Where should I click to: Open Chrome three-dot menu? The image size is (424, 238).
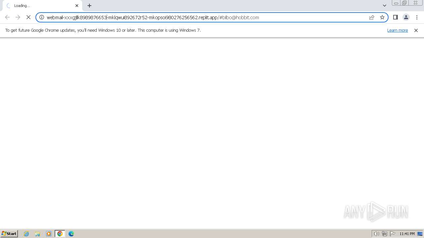[417, 17]
